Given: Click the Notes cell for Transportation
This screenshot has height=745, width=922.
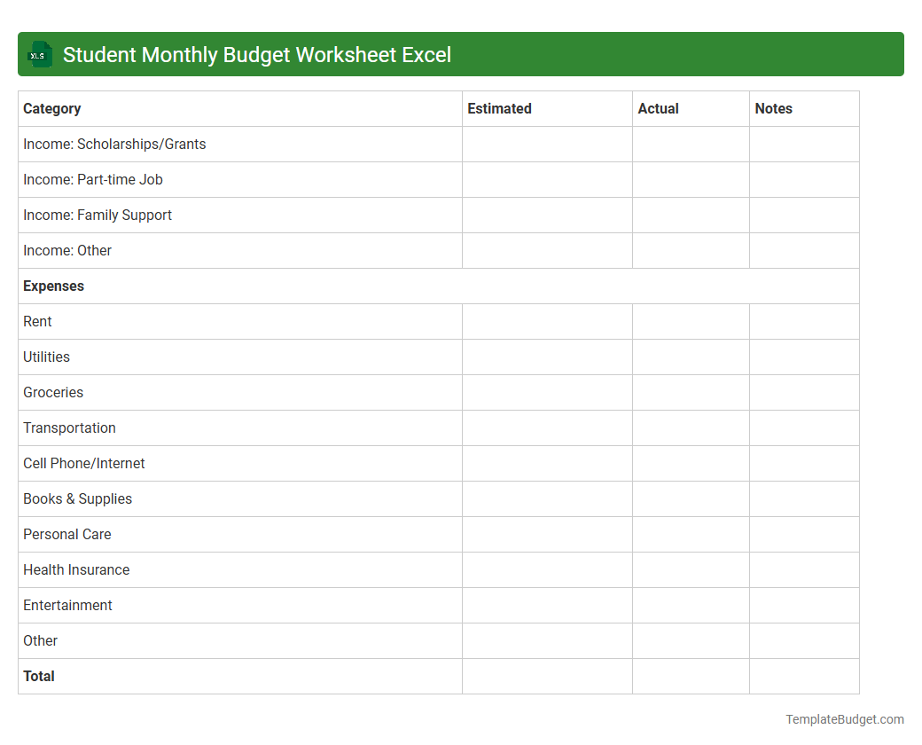Looking at the screenshot, I should (x=803, y=427).
